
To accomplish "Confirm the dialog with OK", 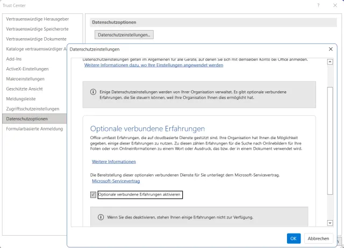I will [x=293, y=238].
